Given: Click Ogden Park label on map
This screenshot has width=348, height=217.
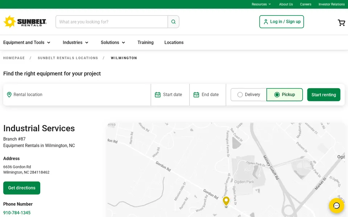Looking at the screenshot, I should [244, 182].
